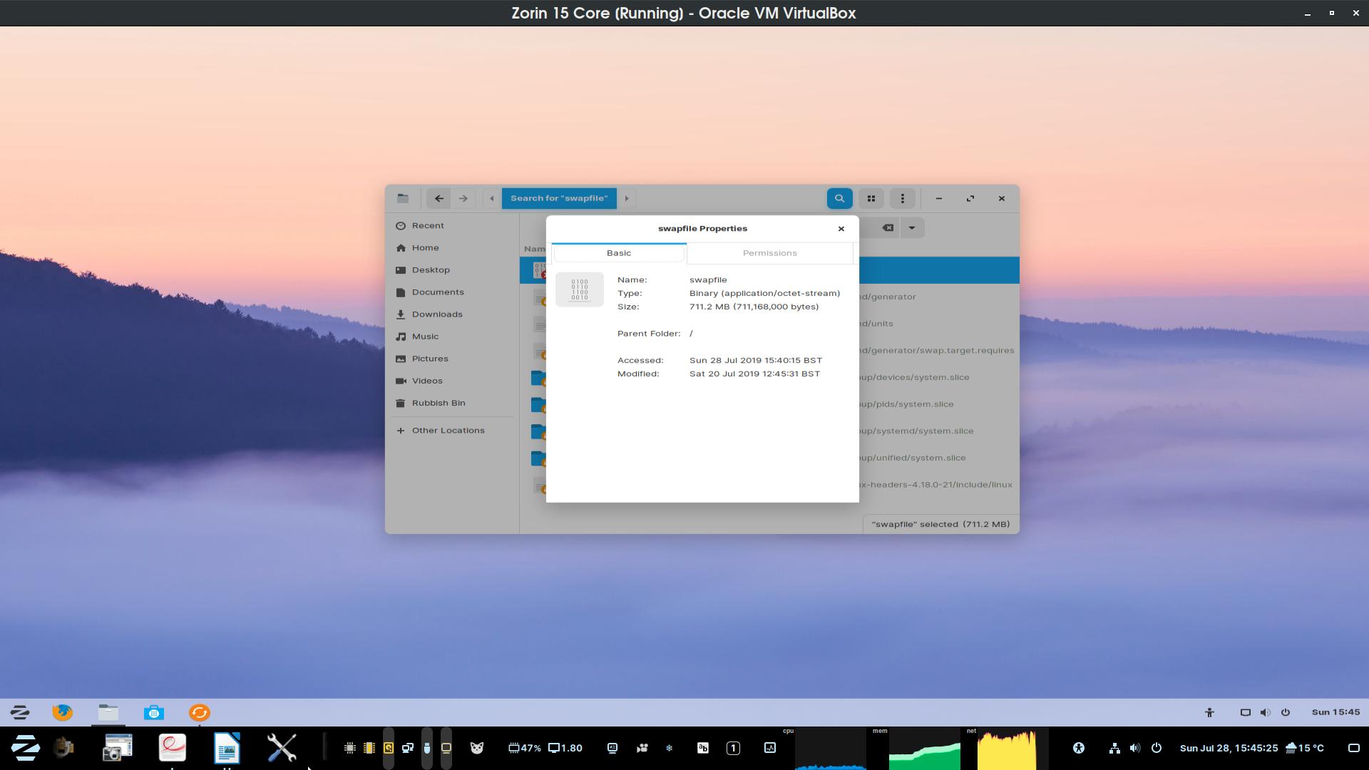
Task: Click the hard disk indicator icon
Action: click(x=388, y=748)
